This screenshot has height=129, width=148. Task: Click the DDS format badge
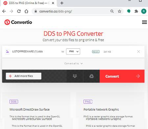click(14, 102)
